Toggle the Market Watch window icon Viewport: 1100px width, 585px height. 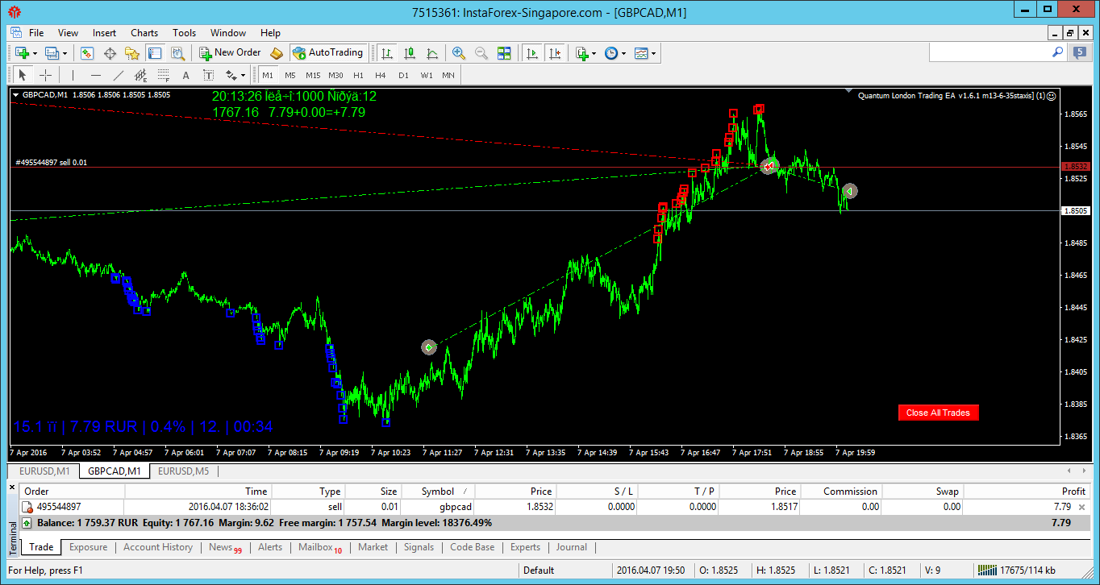(x=87, y=53)
